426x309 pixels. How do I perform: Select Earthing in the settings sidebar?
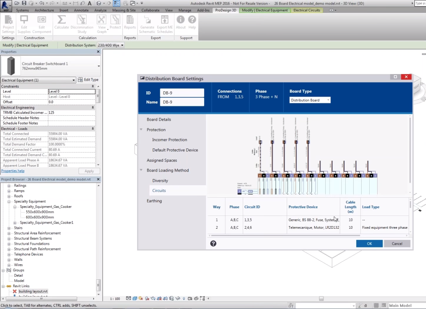(154, 201)
